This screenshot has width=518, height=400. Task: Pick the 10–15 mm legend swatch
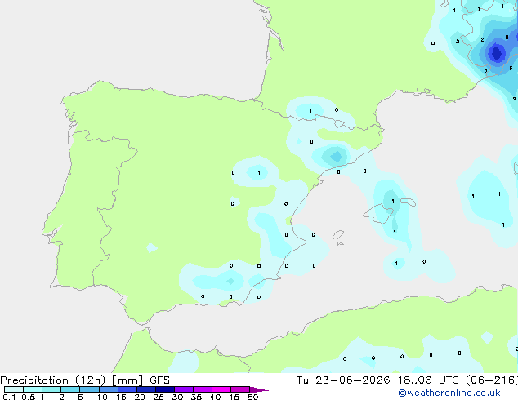point(108,389)
